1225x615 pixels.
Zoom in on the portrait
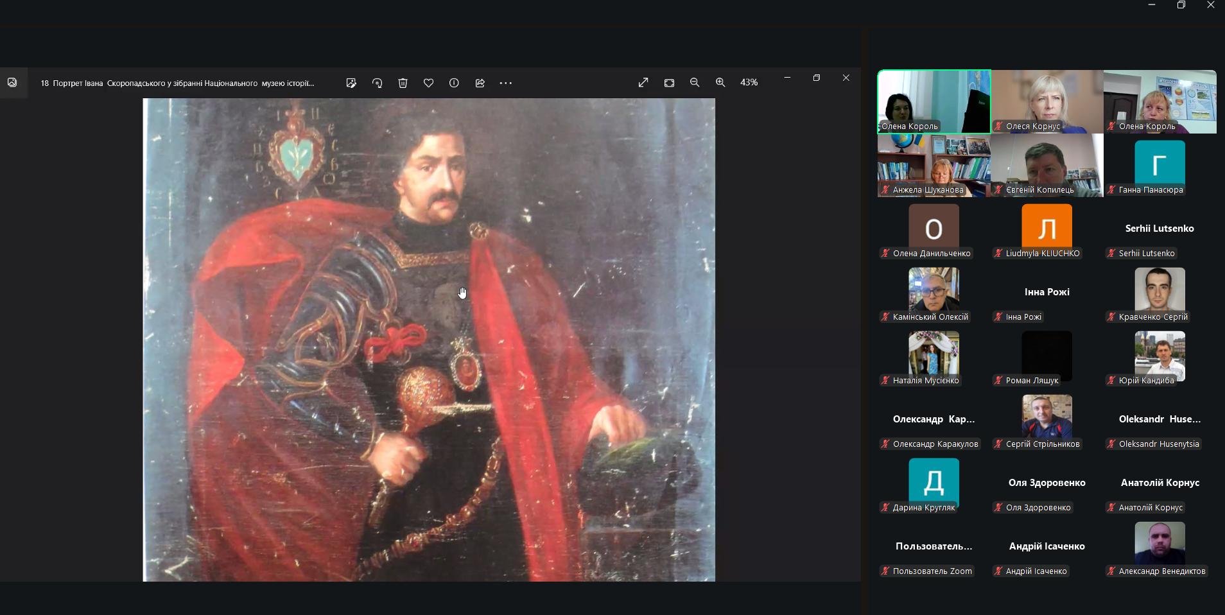pyautogui.click(x=720, y=83)
